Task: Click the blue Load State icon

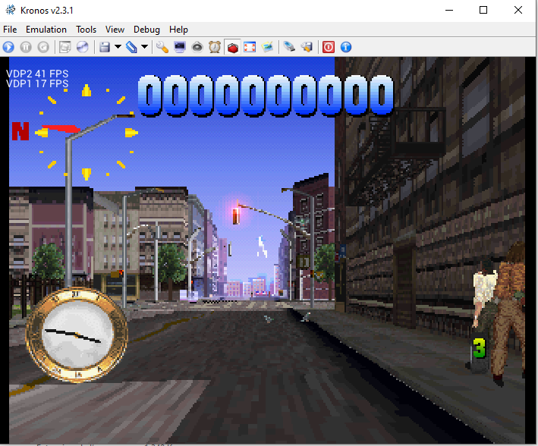Action: [x=131, y=47]
